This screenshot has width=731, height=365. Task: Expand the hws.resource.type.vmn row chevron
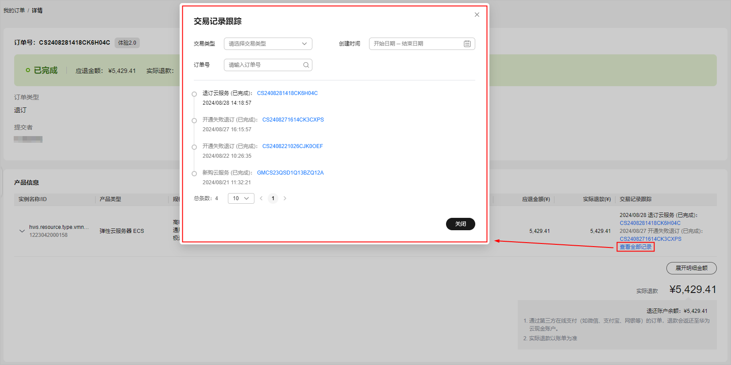click(22, 231)
